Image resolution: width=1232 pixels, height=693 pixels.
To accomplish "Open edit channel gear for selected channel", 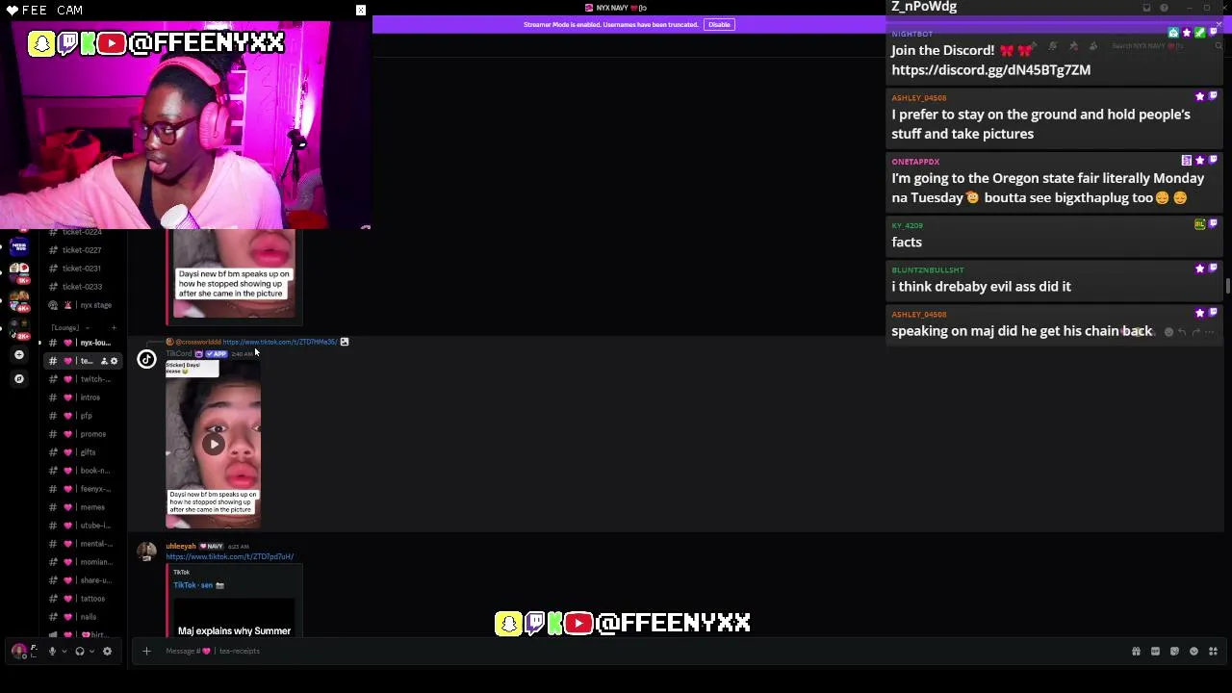I will 114,361.
